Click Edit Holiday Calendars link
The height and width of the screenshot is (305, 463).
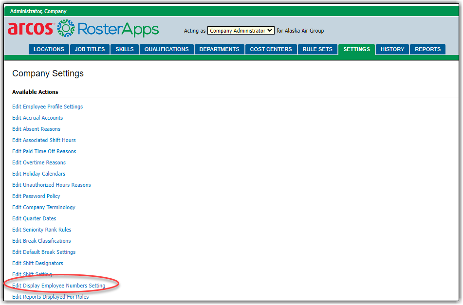[38, 174]
